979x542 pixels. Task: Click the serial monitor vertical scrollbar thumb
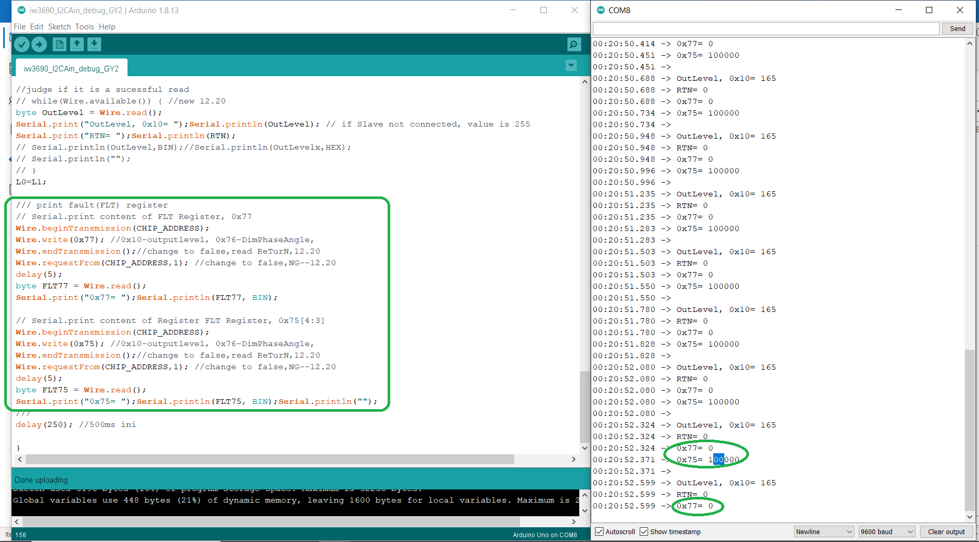[970, 429]
